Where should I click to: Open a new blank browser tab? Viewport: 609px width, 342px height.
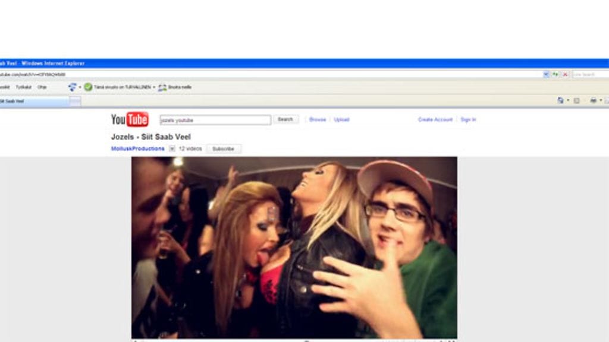tap(75, 102)
